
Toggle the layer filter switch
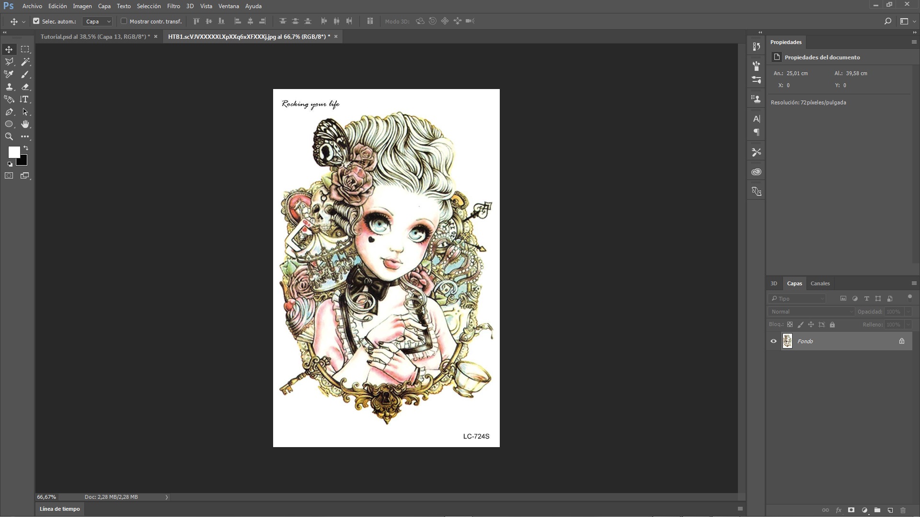click(910, 298)
